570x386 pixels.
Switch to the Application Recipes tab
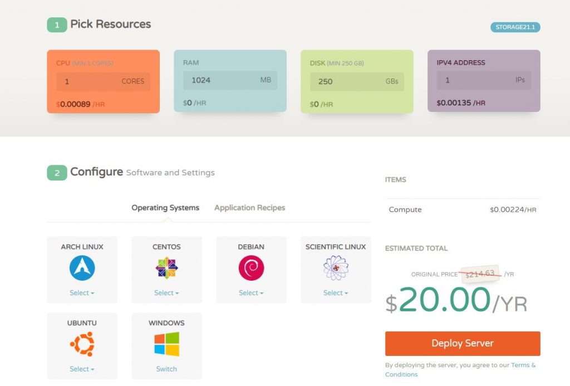coord(250,208)
